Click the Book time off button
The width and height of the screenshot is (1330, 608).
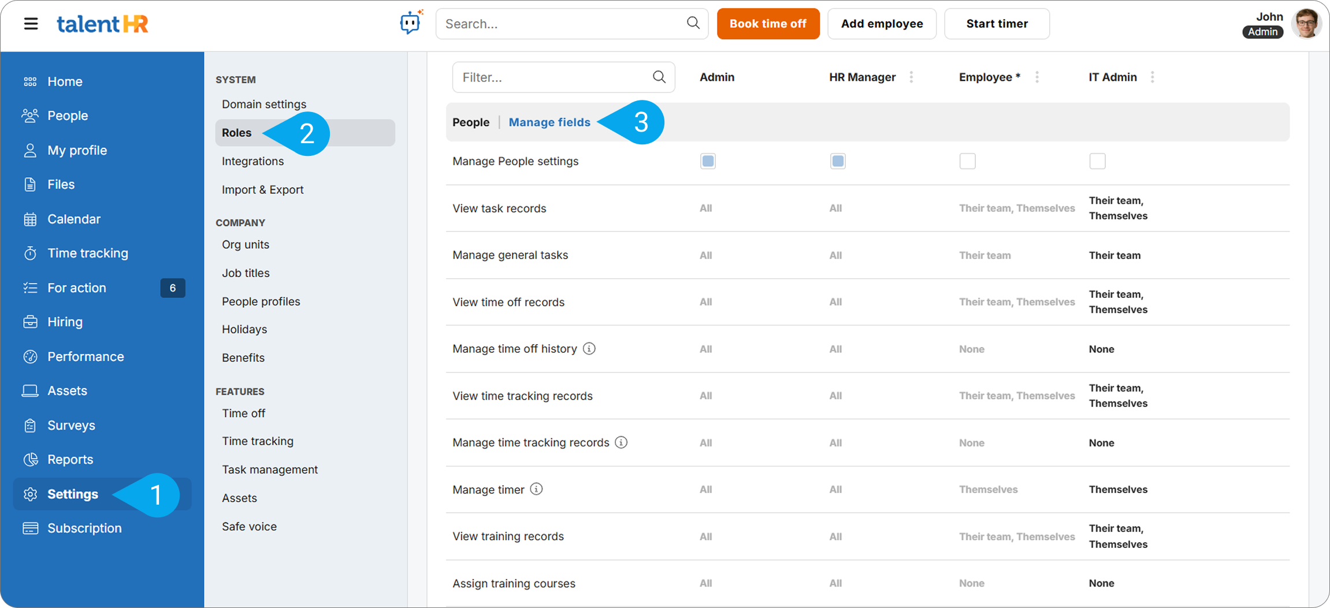(767, 24)
